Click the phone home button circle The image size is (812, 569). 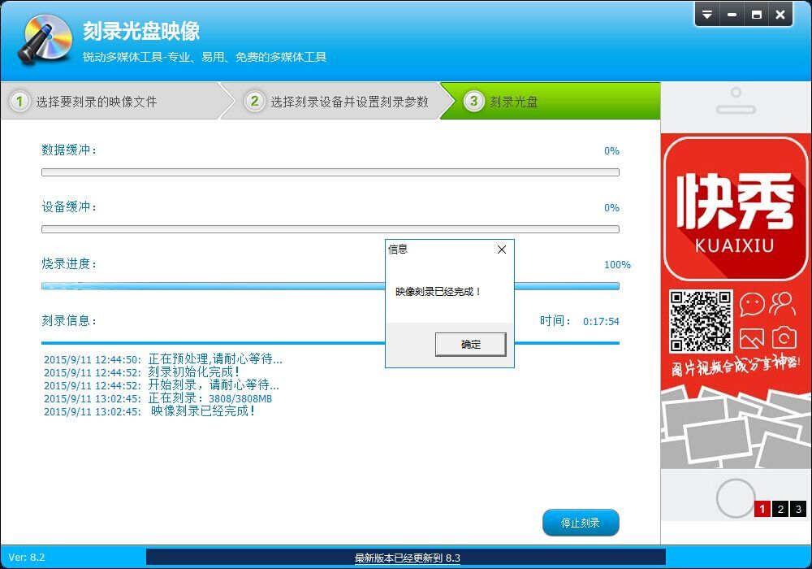tap(736, 497)
